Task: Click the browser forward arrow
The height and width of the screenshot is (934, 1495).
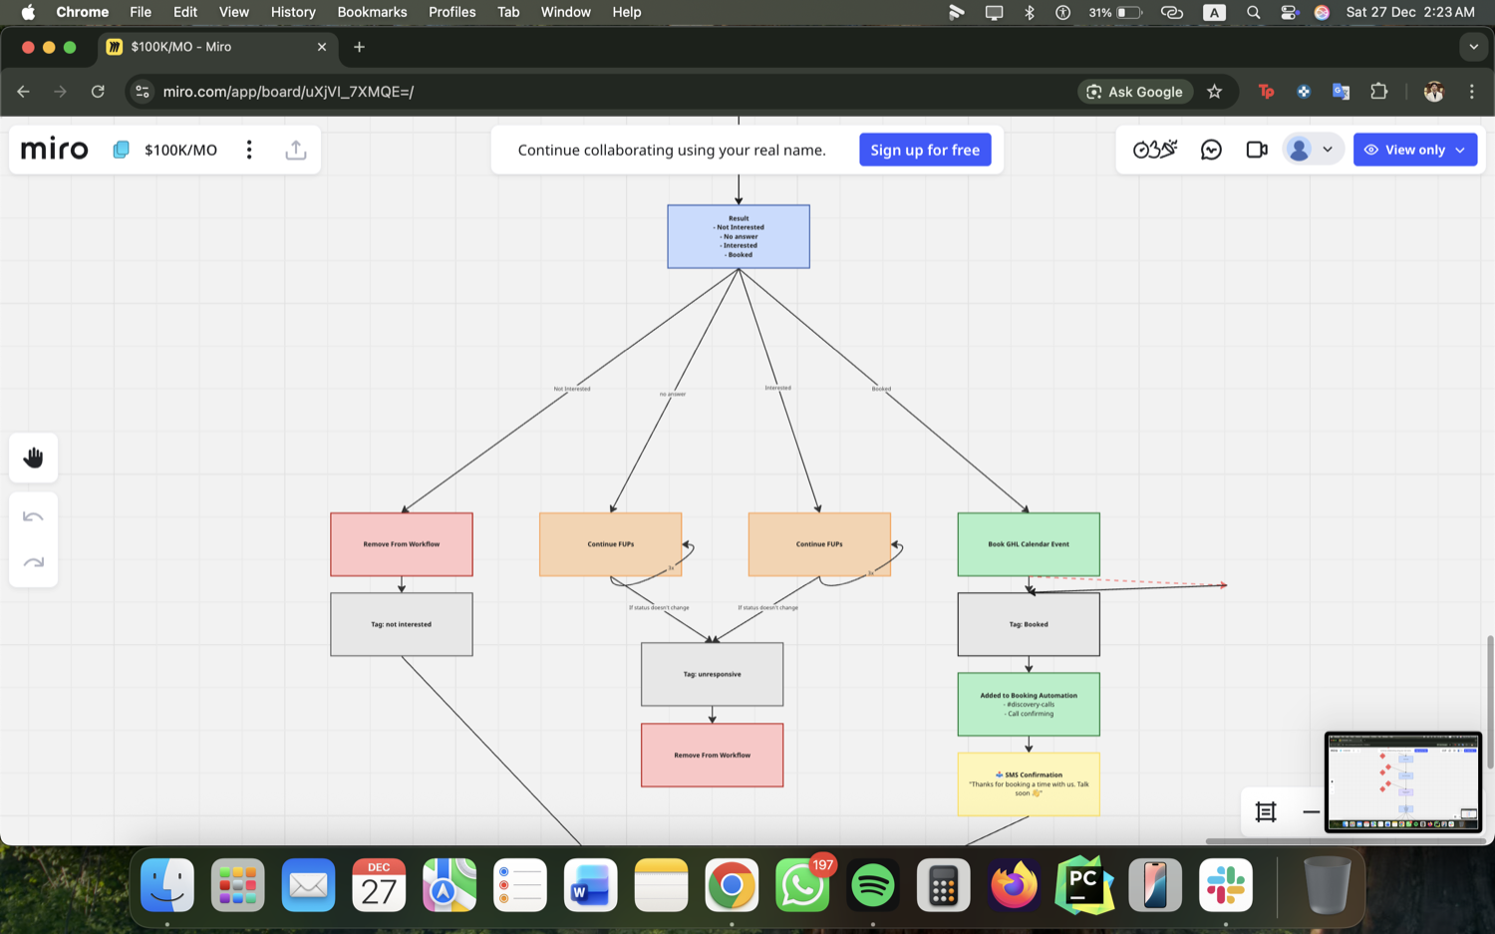Action: click(60, 92)
